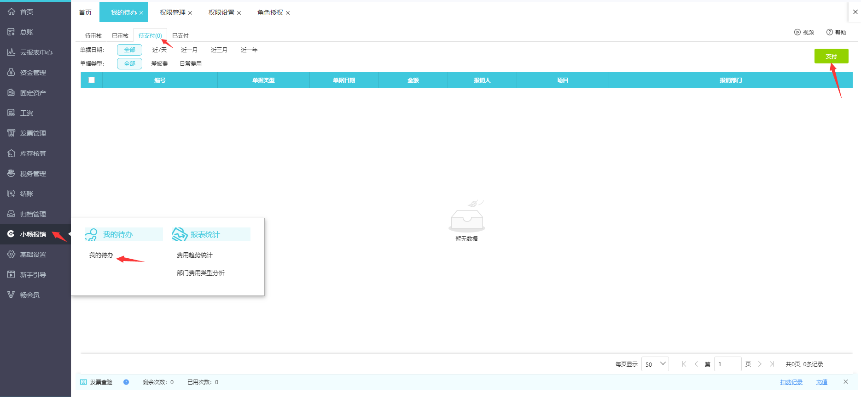Viewport: 861px width, 397px height.
Task: Filter 单据日期 by 近7天
Action: tap(159, 50)
